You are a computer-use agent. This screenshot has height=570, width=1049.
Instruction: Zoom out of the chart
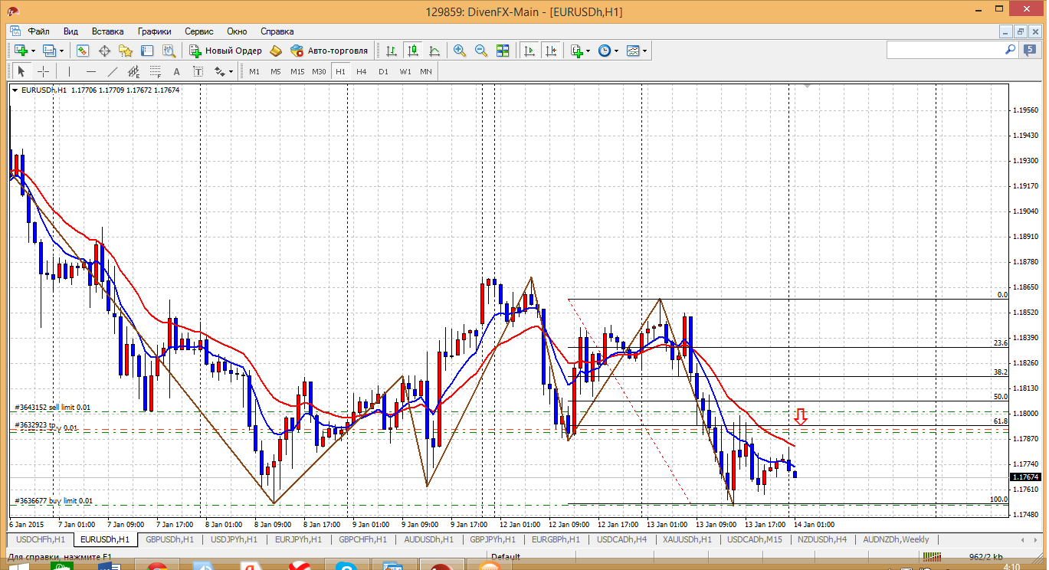click(x=481, y=51)
